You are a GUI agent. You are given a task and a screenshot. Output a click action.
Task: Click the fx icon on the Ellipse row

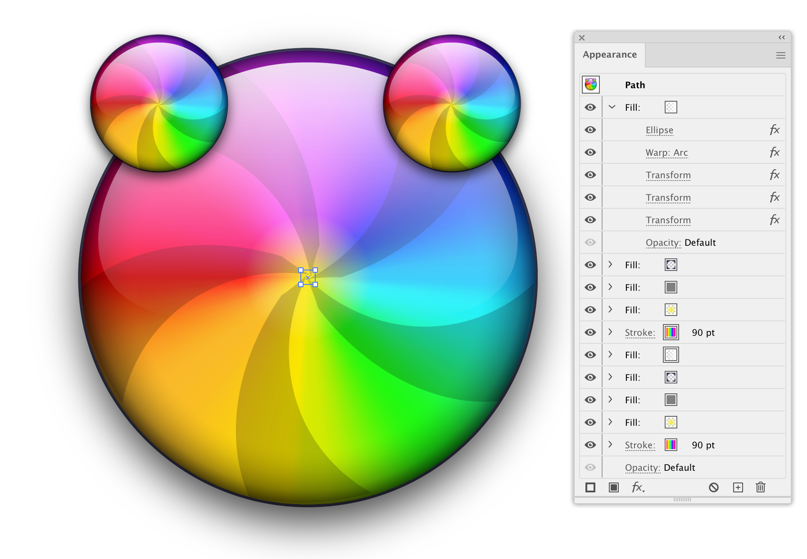click(775, 130)
